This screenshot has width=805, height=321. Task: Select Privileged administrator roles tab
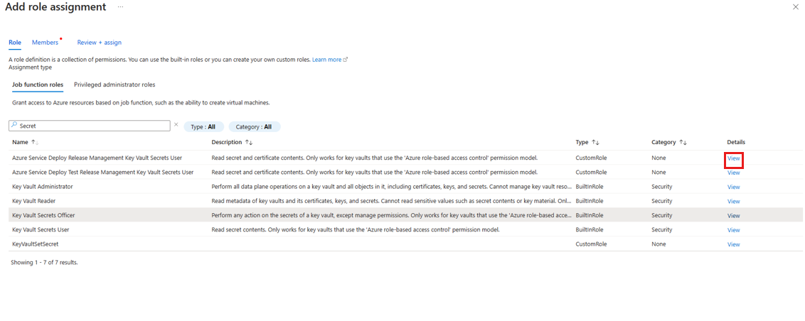114,85
